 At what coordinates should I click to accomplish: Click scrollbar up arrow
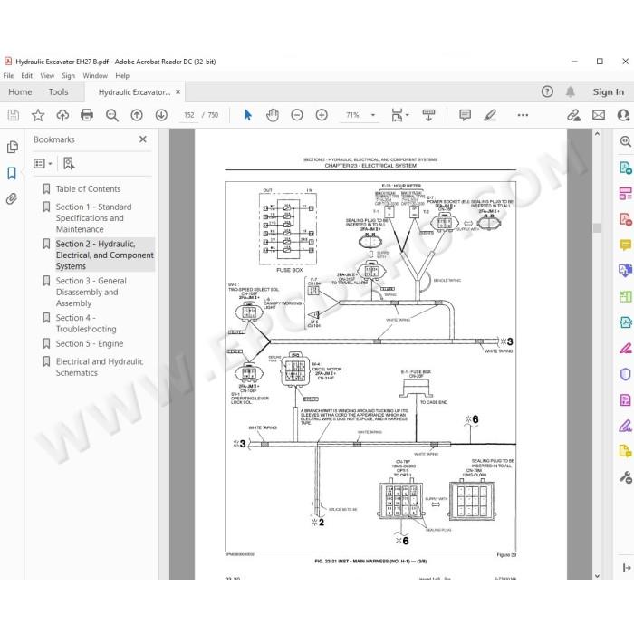click(x=597, y=134)
